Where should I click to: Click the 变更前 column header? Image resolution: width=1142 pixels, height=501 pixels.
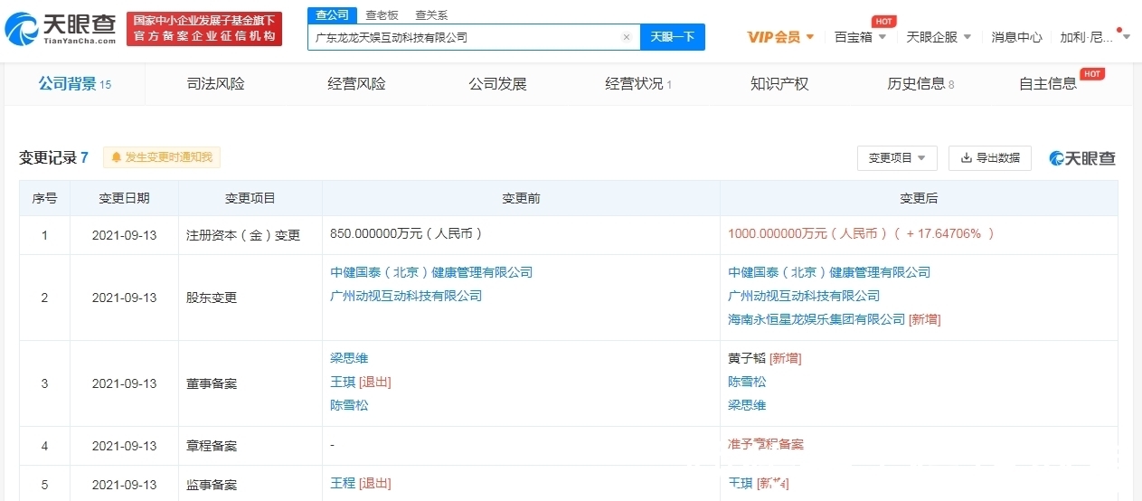[x=522, y=198]
